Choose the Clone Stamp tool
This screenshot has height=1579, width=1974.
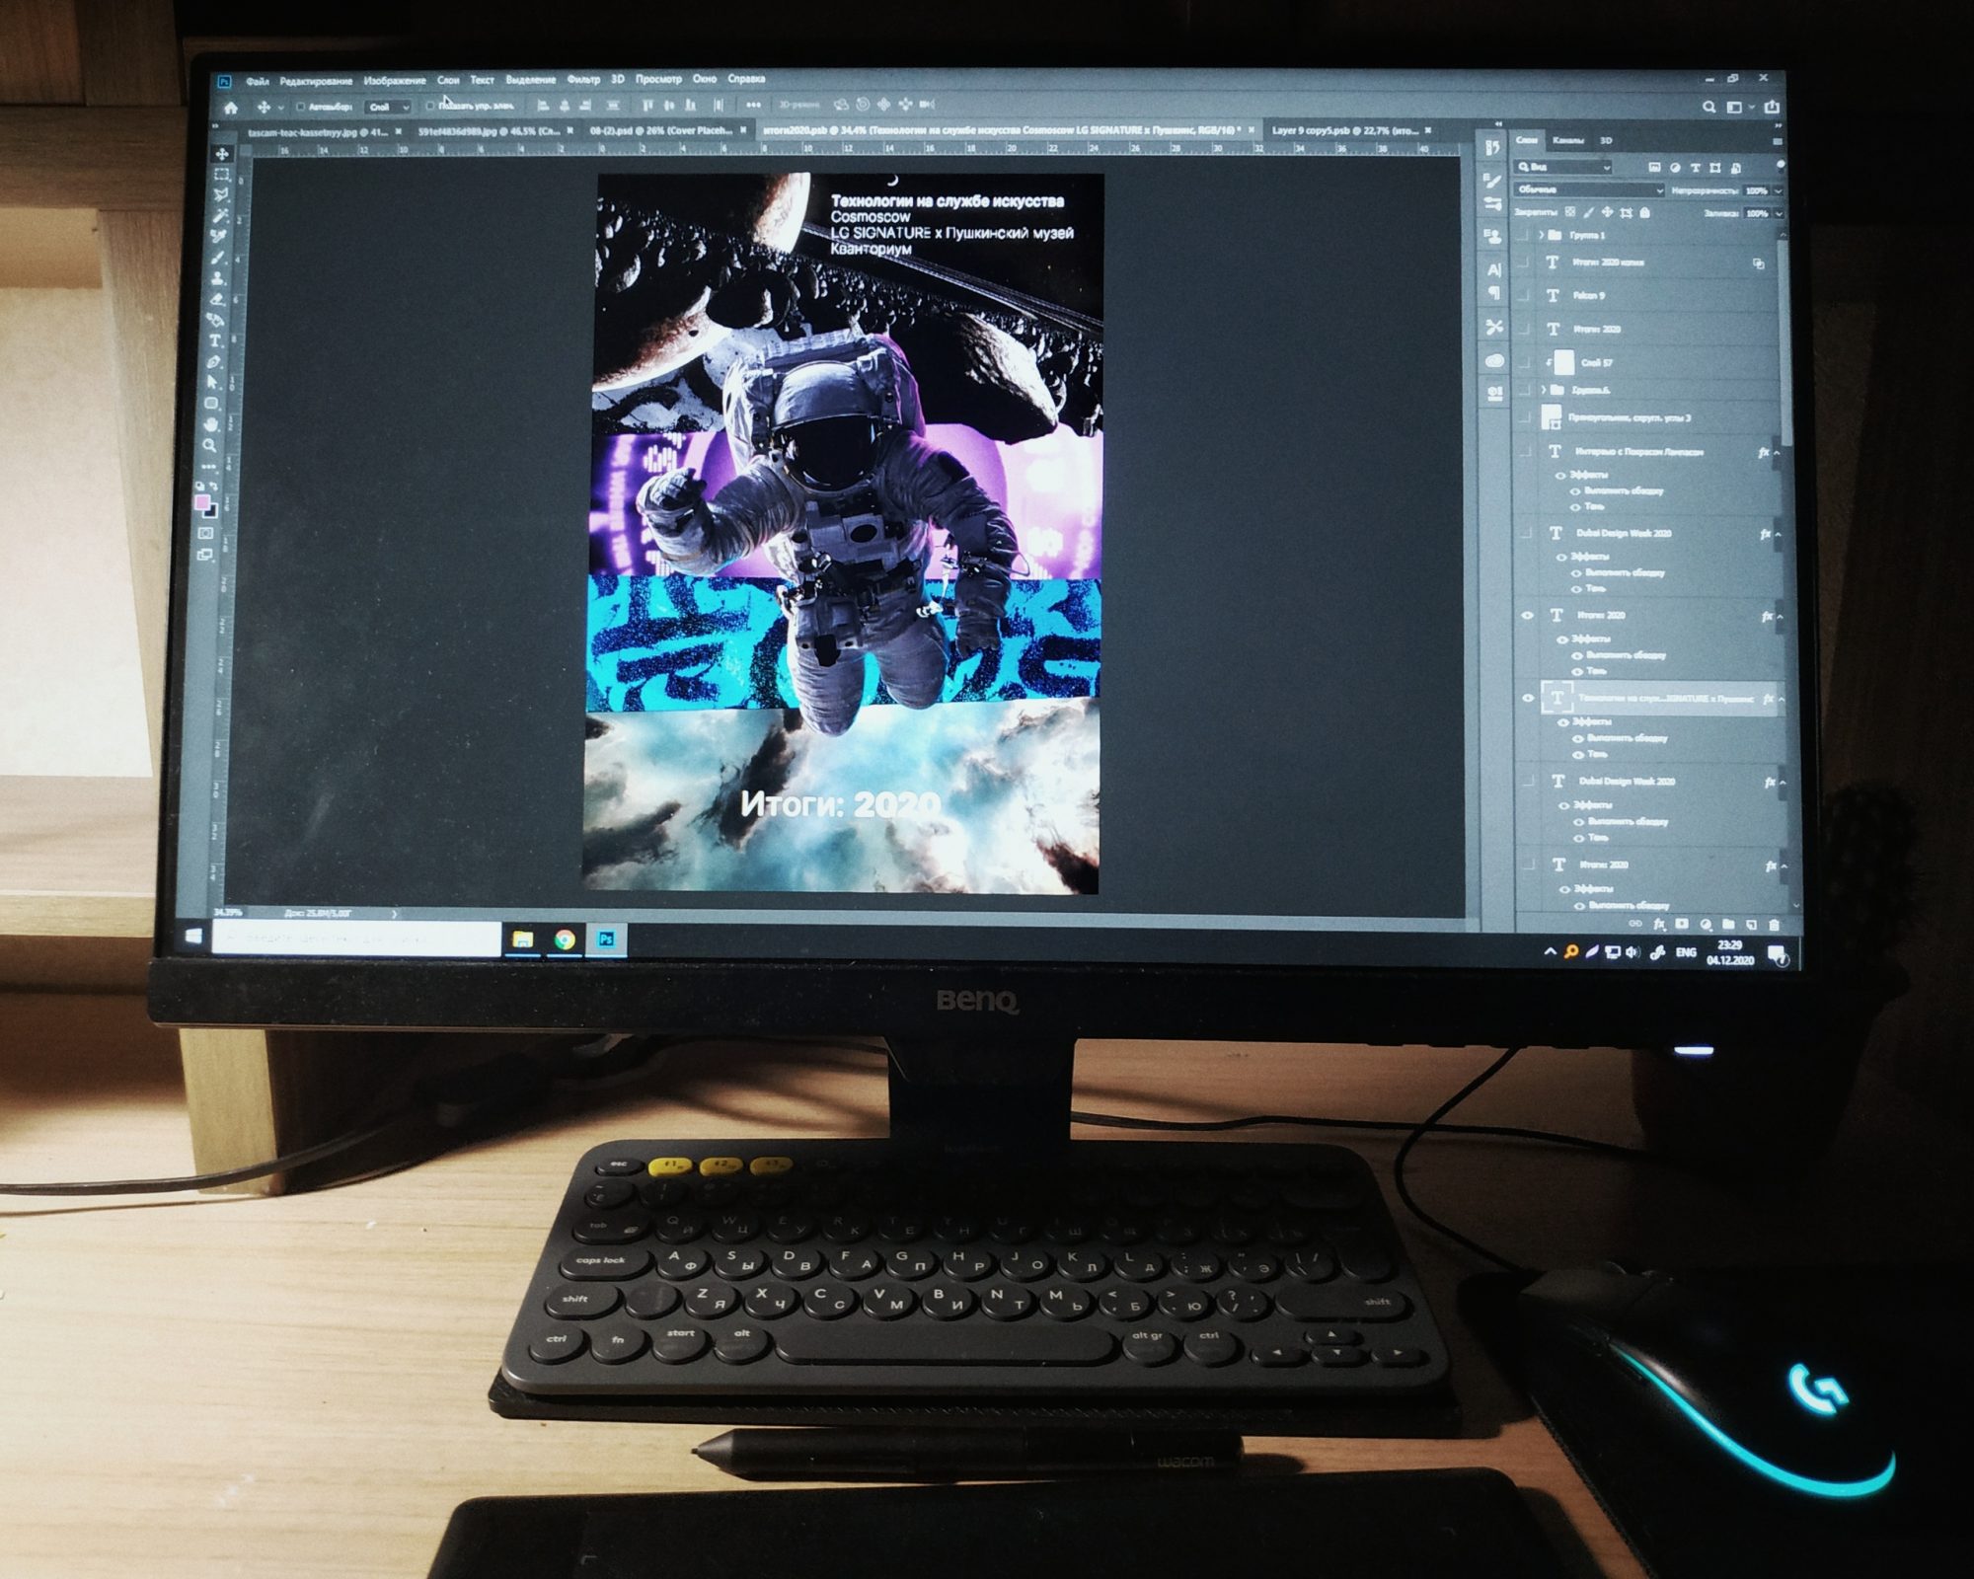click(x=217, y=279)
